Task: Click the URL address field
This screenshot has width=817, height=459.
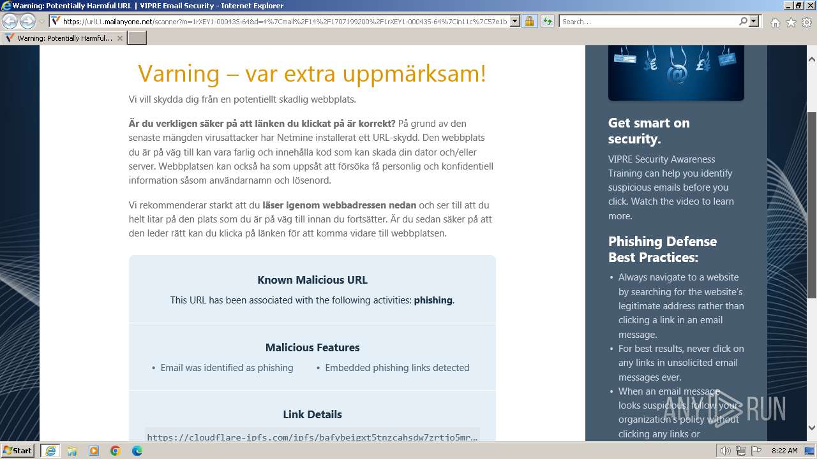Action: (285, 21)
